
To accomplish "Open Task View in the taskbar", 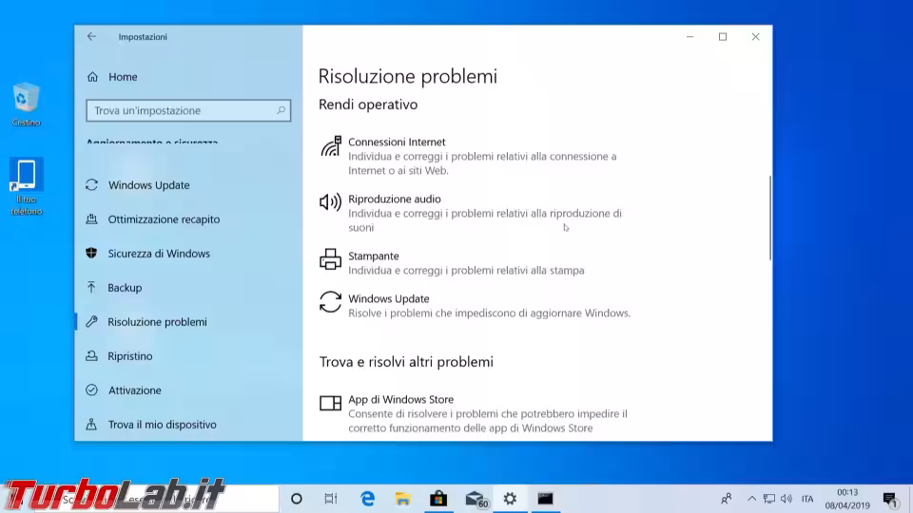I will [331, 499].
